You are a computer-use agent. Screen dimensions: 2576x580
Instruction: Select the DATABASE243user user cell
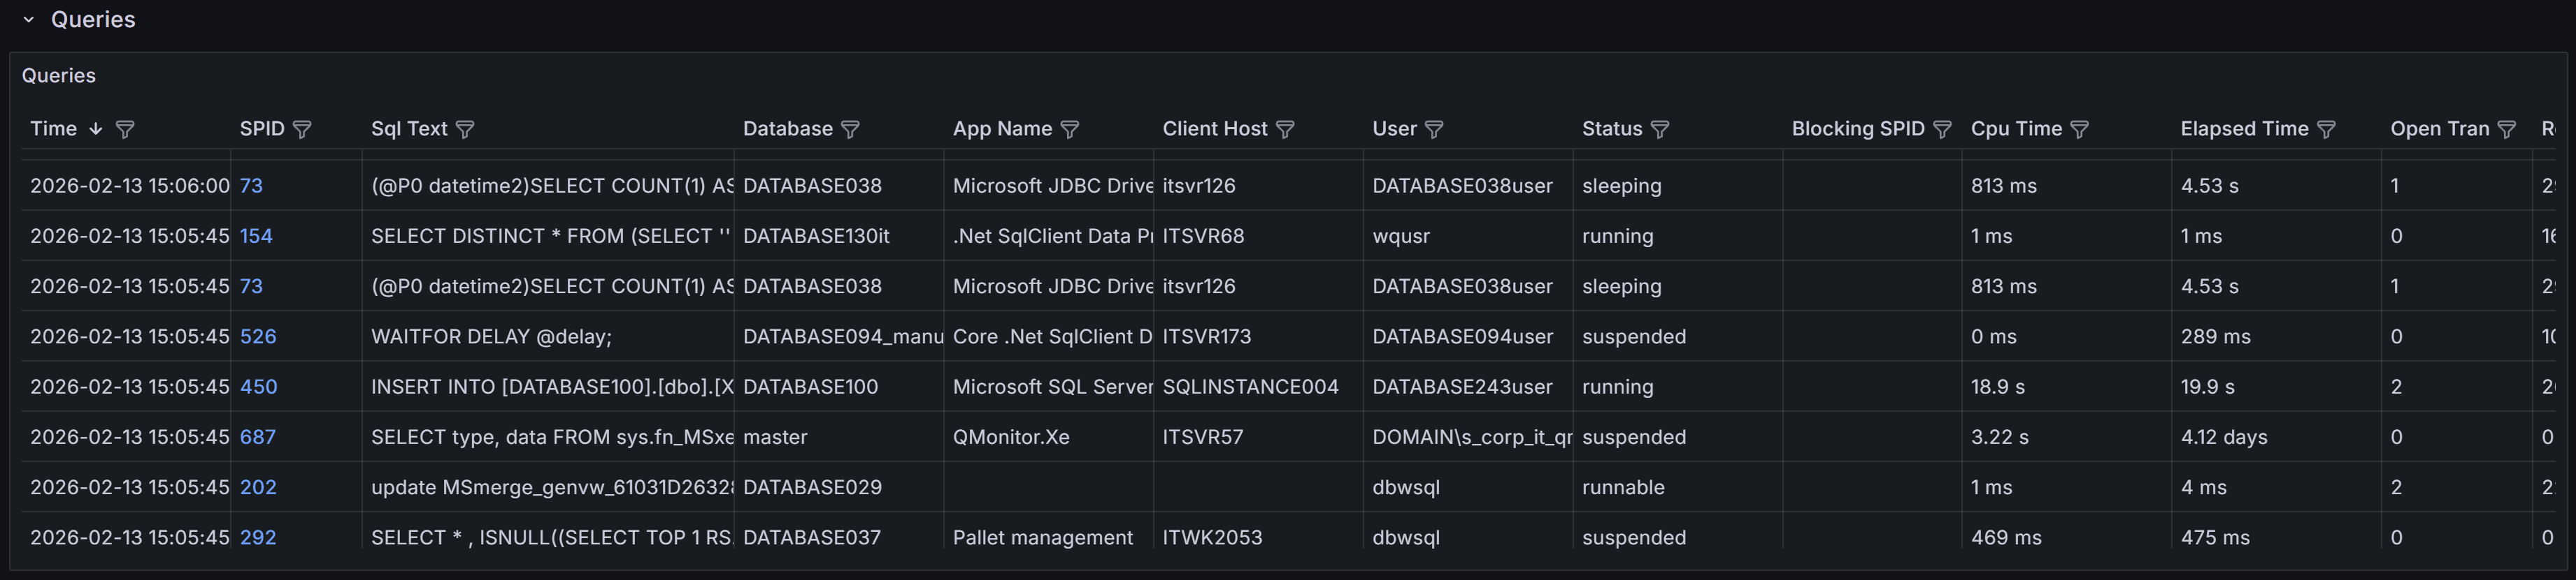(x=1469, y=387)
